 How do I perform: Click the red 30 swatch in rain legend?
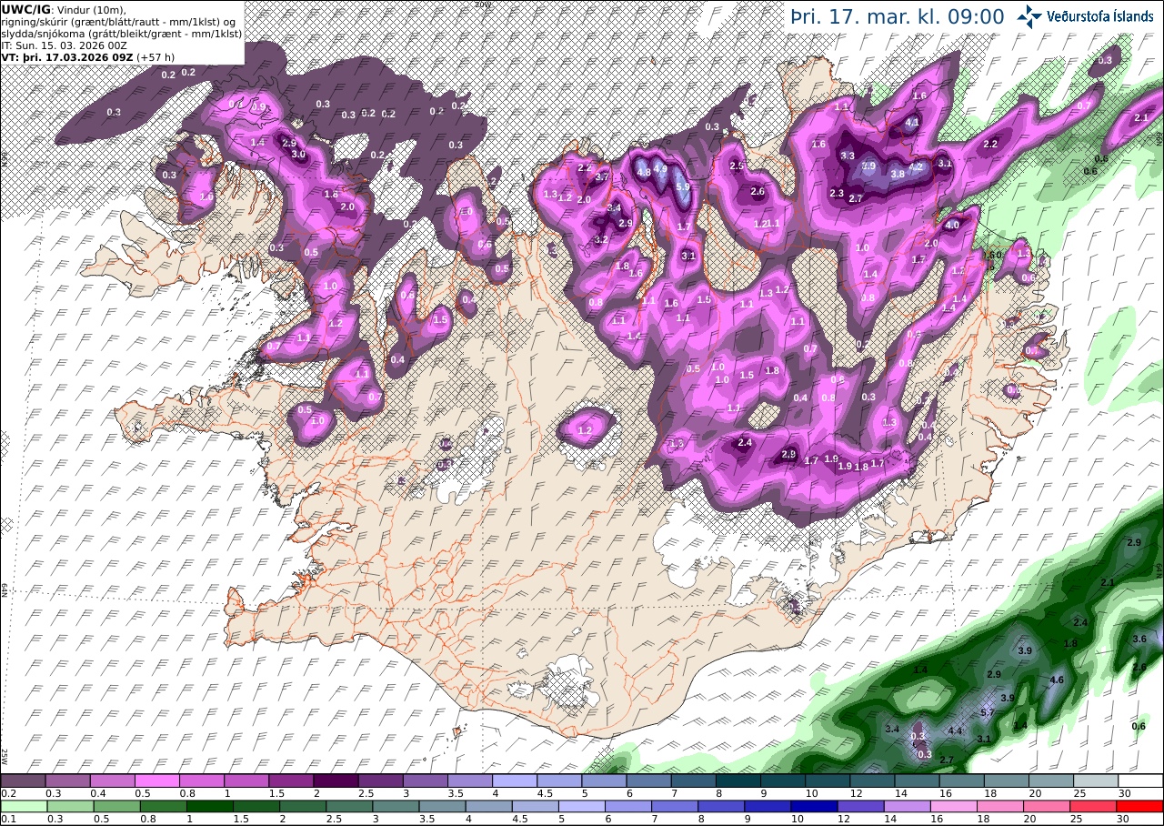[1141, 806]
